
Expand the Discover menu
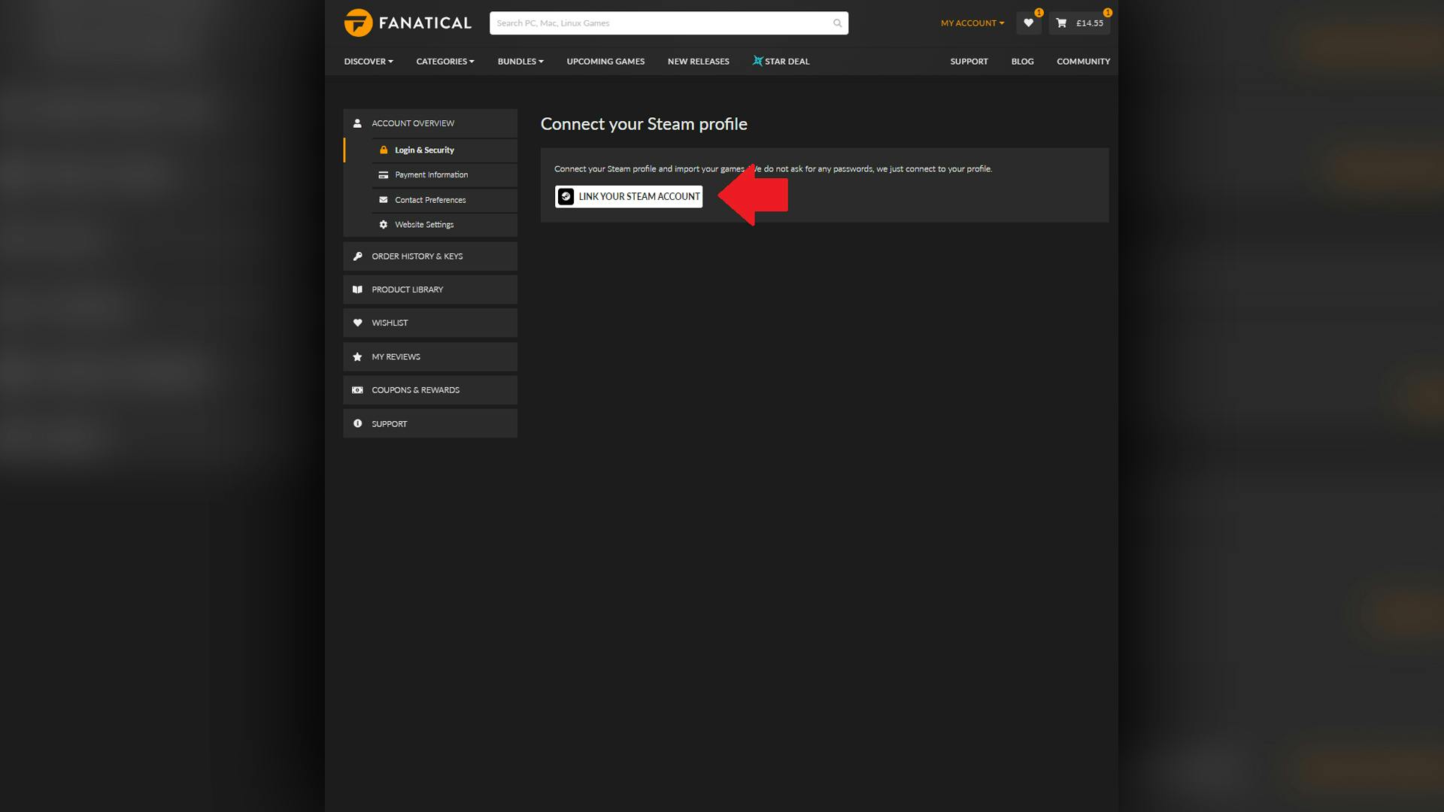coord(368,61)
